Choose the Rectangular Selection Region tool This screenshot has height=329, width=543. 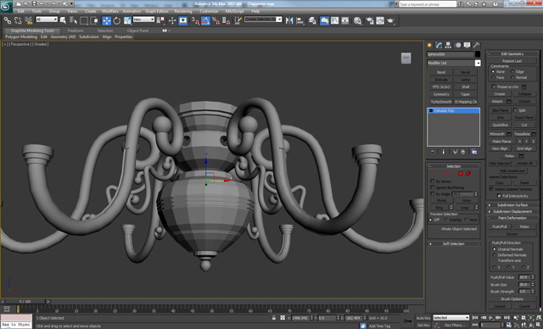[x=83, y=20]
